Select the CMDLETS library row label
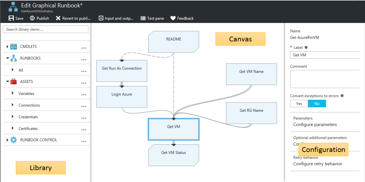Screen dimensions: 365x182 pyautogui.click(x=28, y=46)
